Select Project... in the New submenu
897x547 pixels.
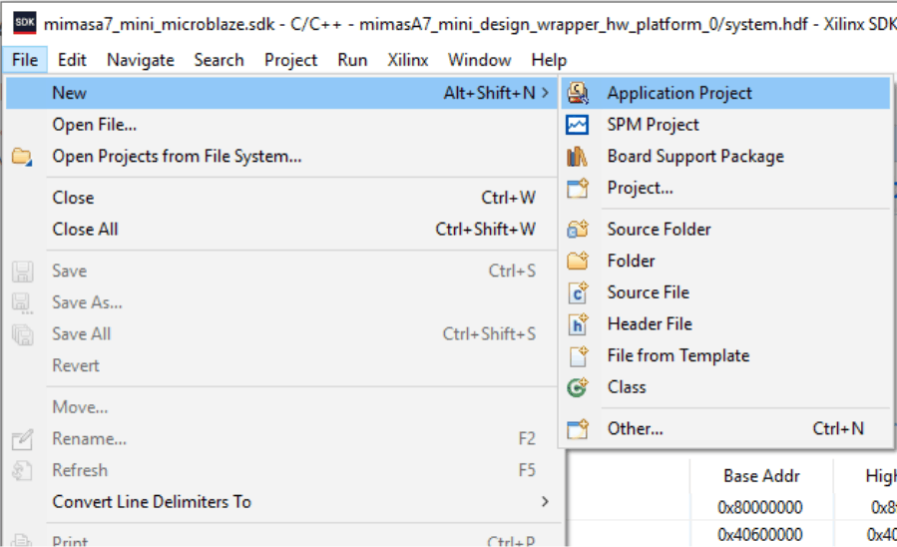(640, 188)
